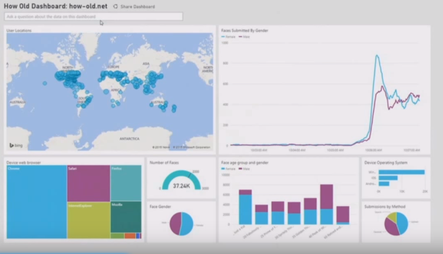
Task: Select the purple slice in Submissions by Method pie
Action: tap(391, 227)
